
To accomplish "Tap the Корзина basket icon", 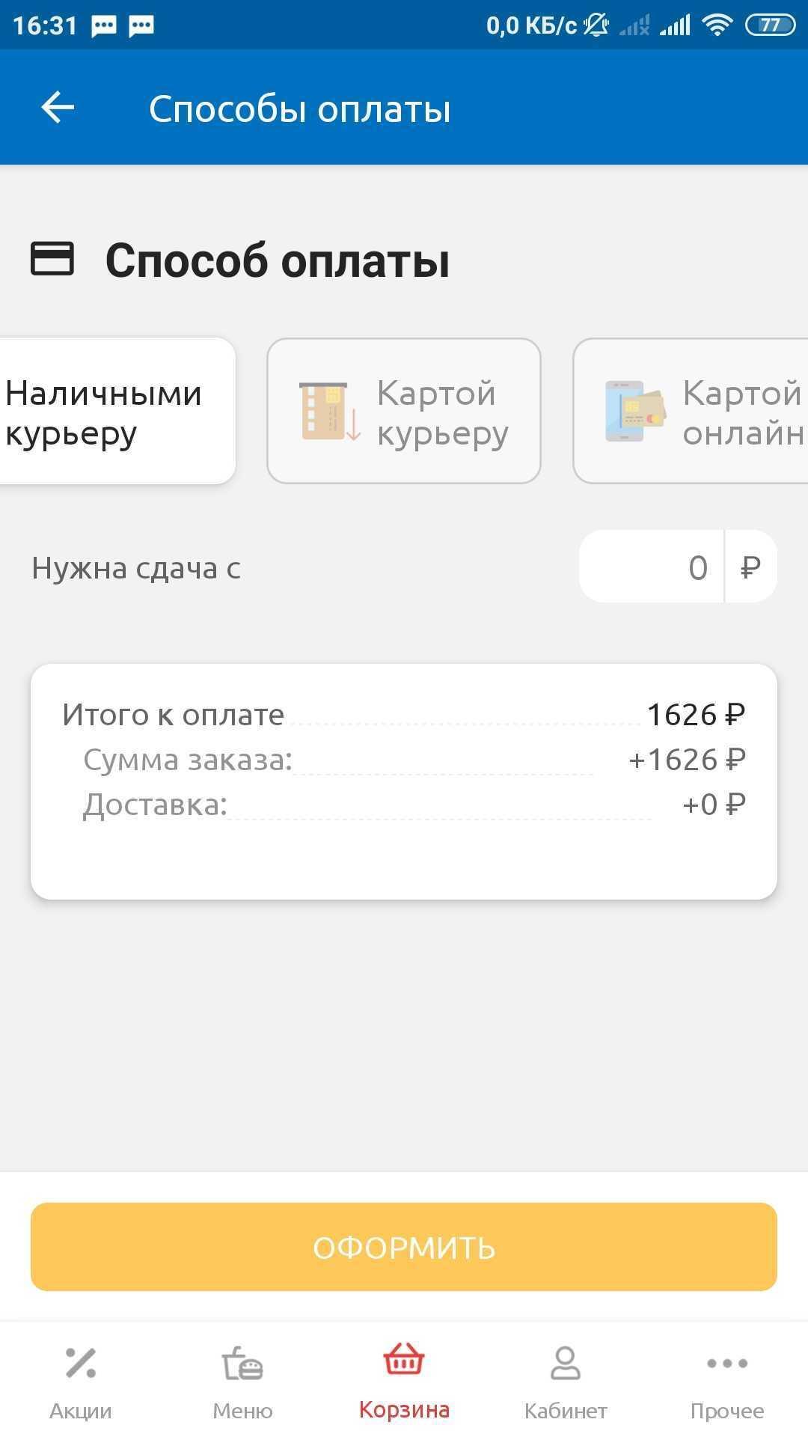I will (x=404, y=1360).
